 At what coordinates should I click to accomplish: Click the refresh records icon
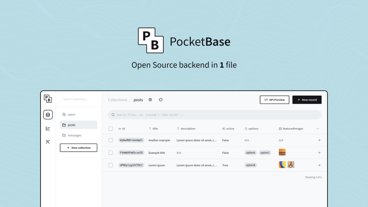point(161,100)
